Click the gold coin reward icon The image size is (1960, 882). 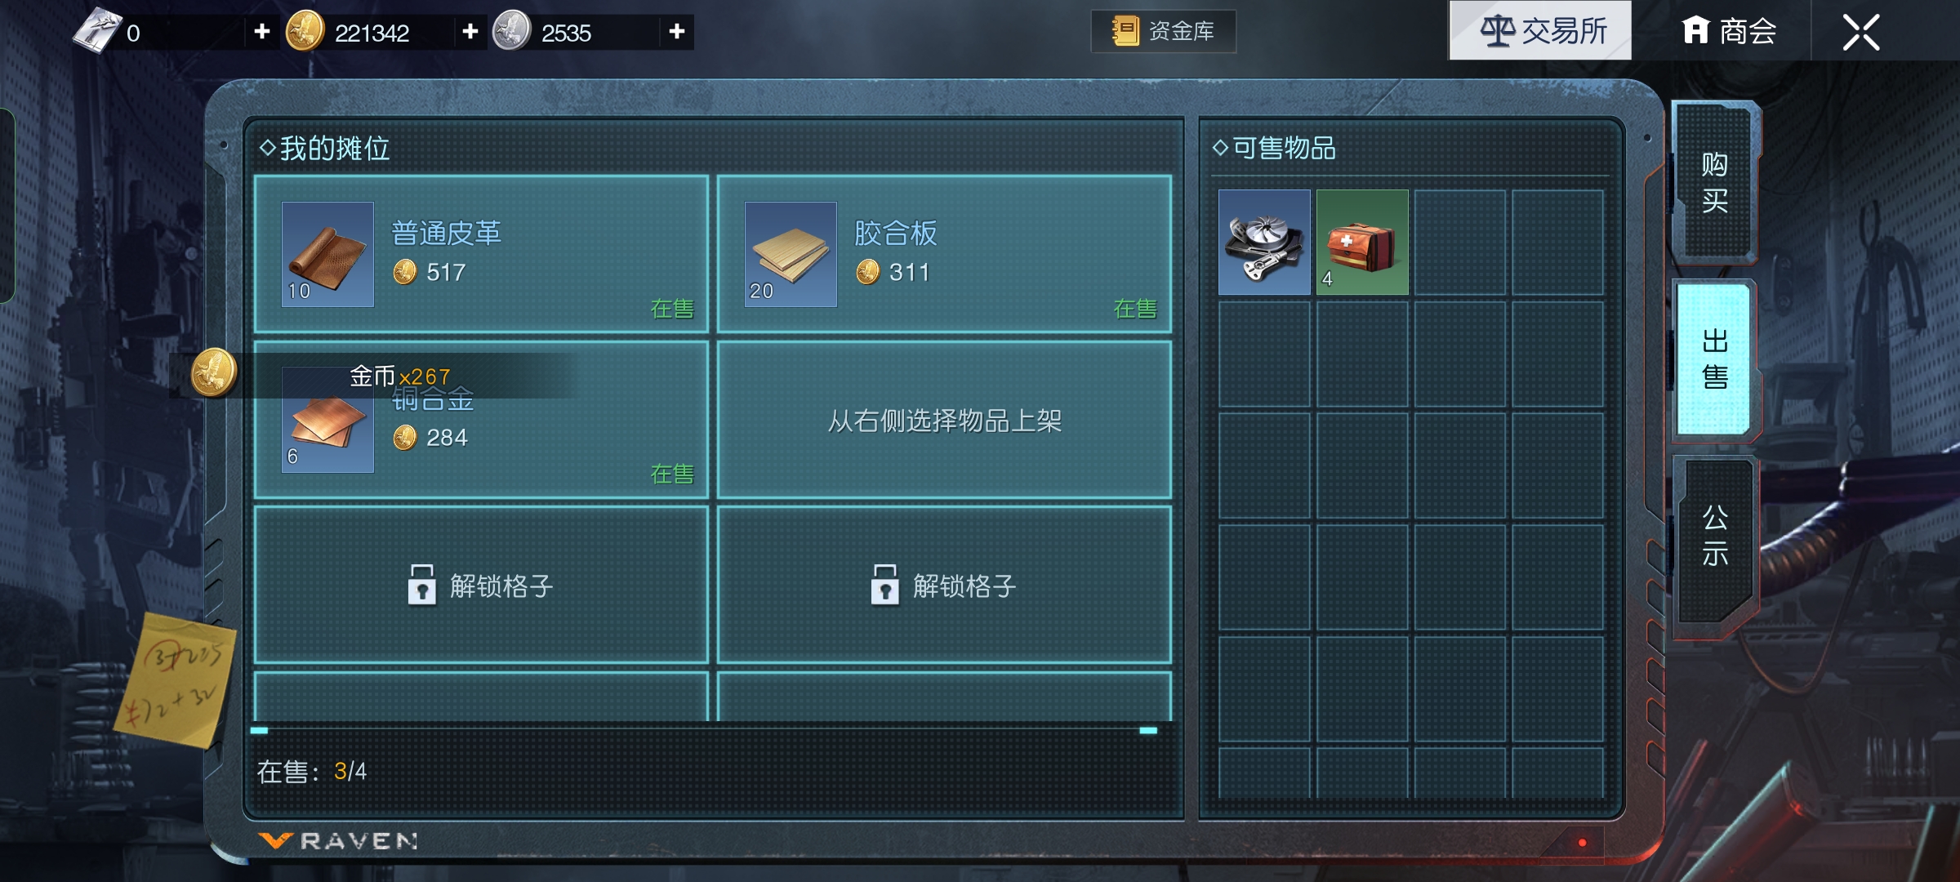(x=214, y=373)
